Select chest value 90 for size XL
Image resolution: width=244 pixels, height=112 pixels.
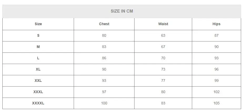coord(104,69)
